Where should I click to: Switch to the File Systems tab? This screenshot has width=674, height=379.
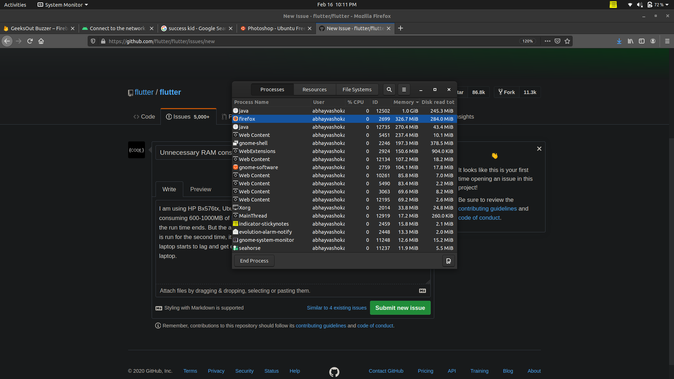point(357,89)
